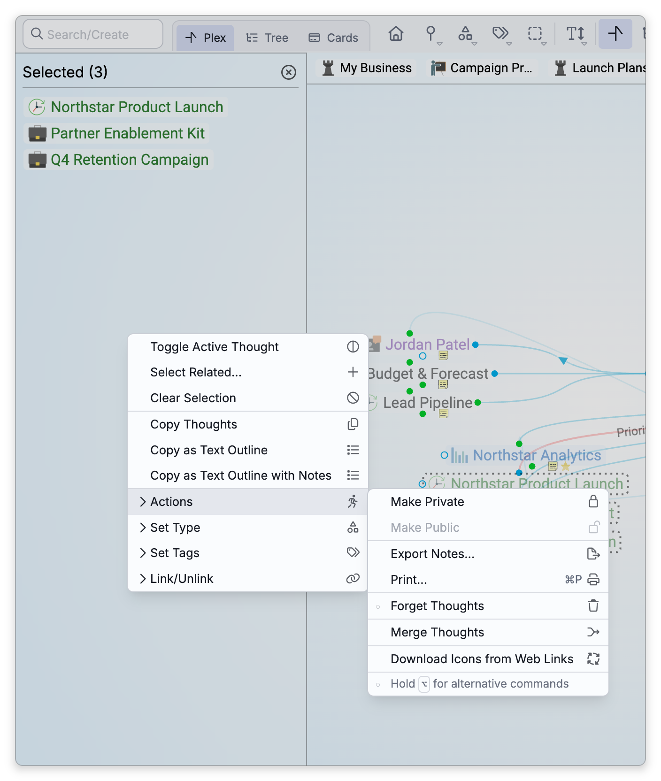Expand the Actions submenu

coord(247,502)
